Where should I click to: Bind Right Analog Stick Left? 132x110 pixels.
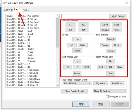point(101,67)
